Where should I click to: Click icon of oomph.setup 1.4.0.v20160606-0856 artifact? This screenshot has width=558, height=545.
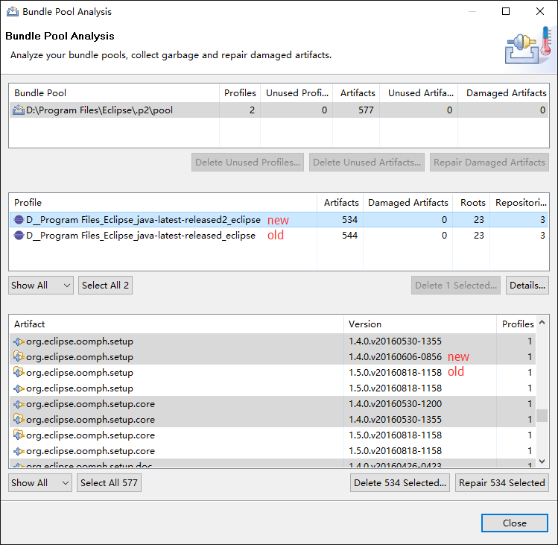(19, 357)
